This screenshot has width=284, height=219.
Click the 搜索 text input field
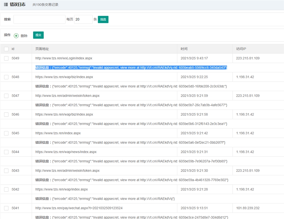pyautogui.click(x=39, y=19)
